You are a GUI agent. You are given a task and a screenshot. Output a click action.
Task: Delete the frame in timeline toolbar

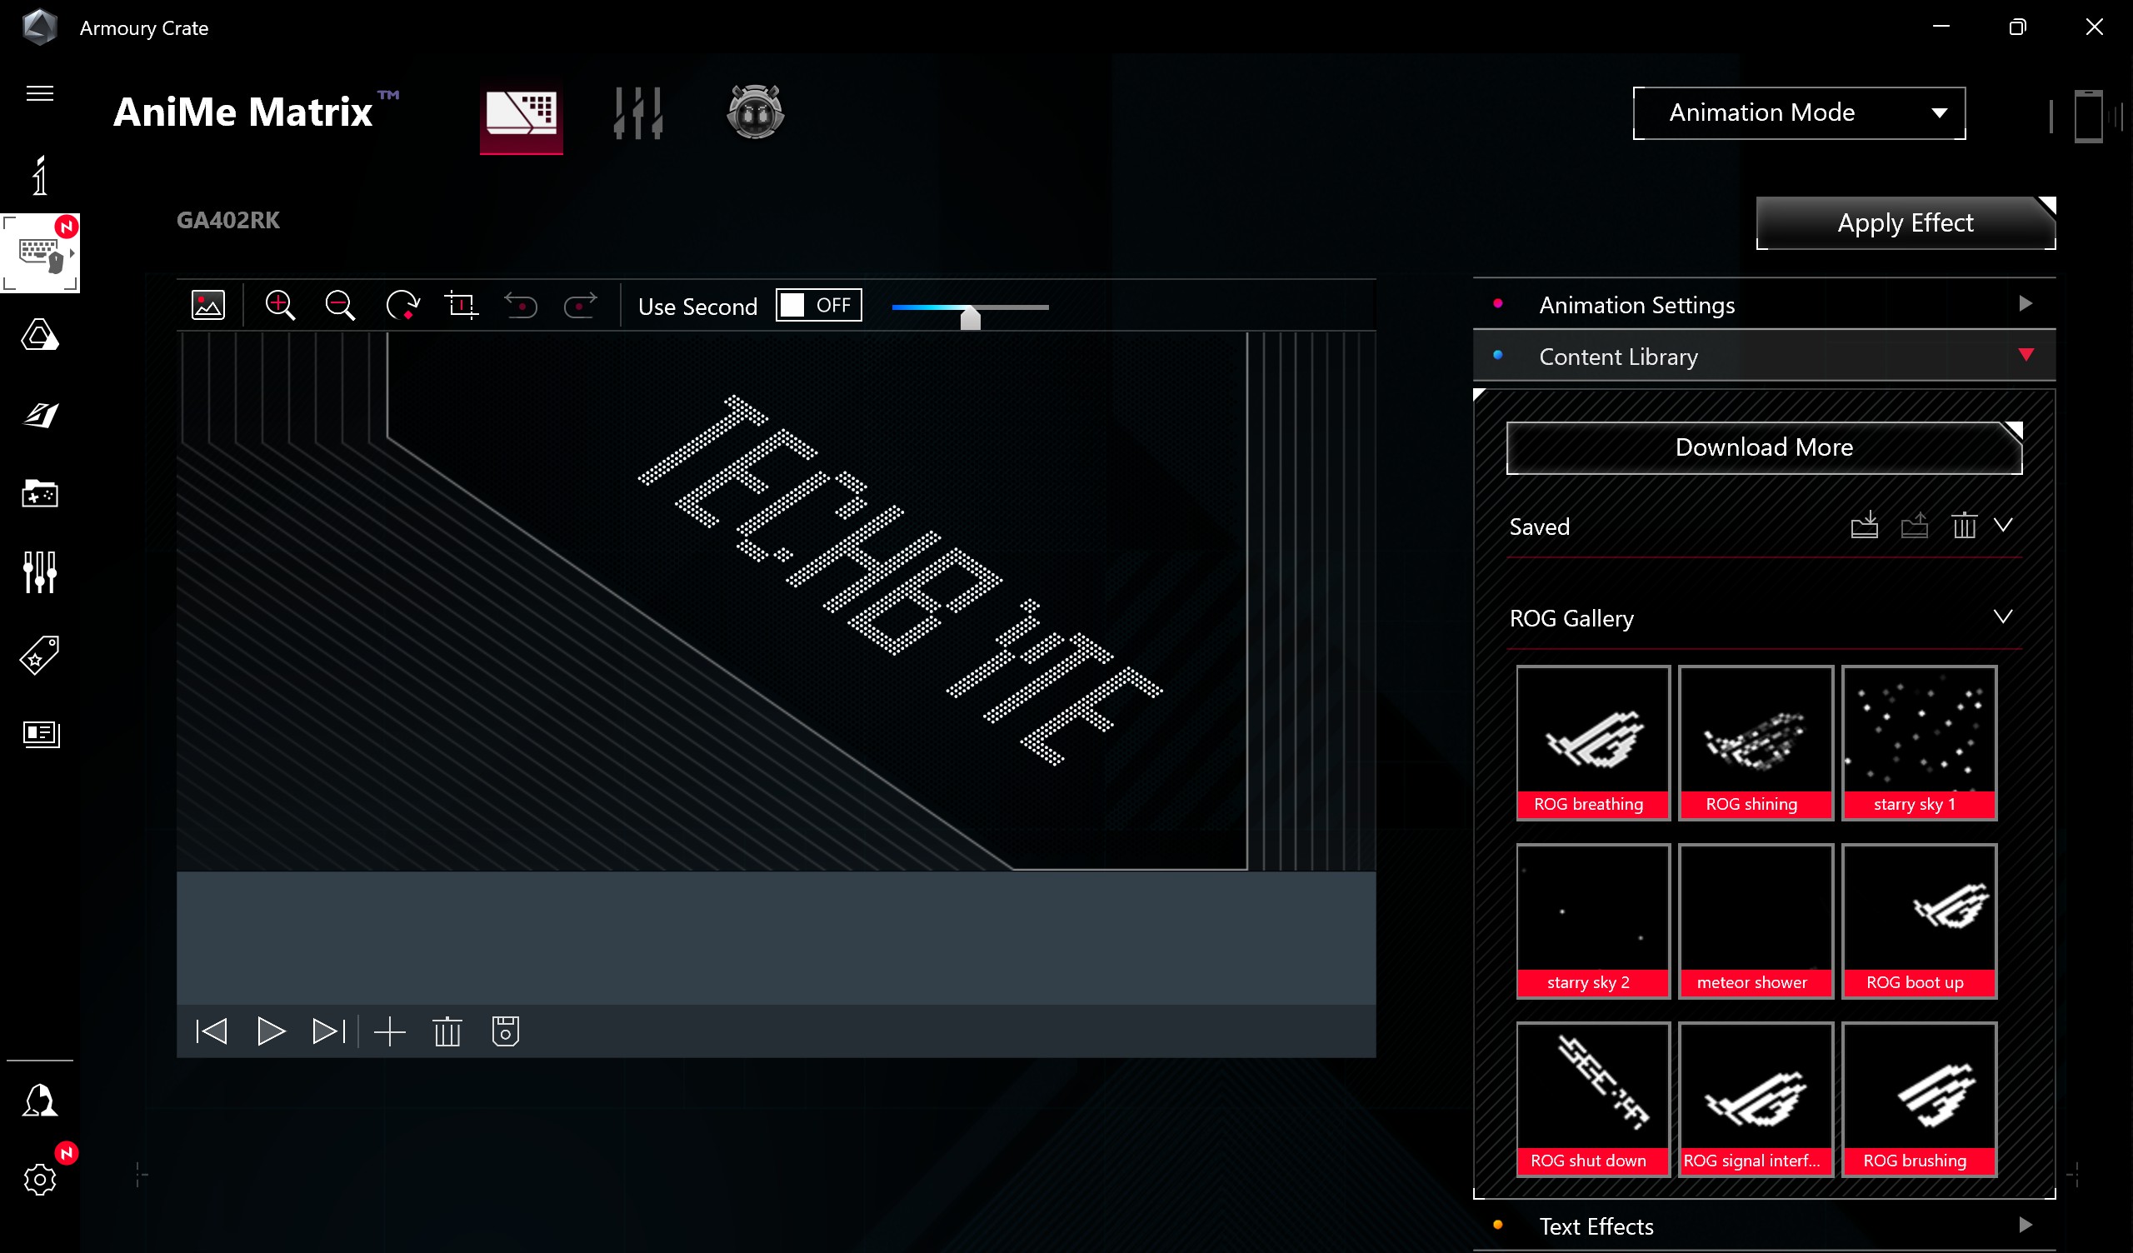tap(447, 1032)
